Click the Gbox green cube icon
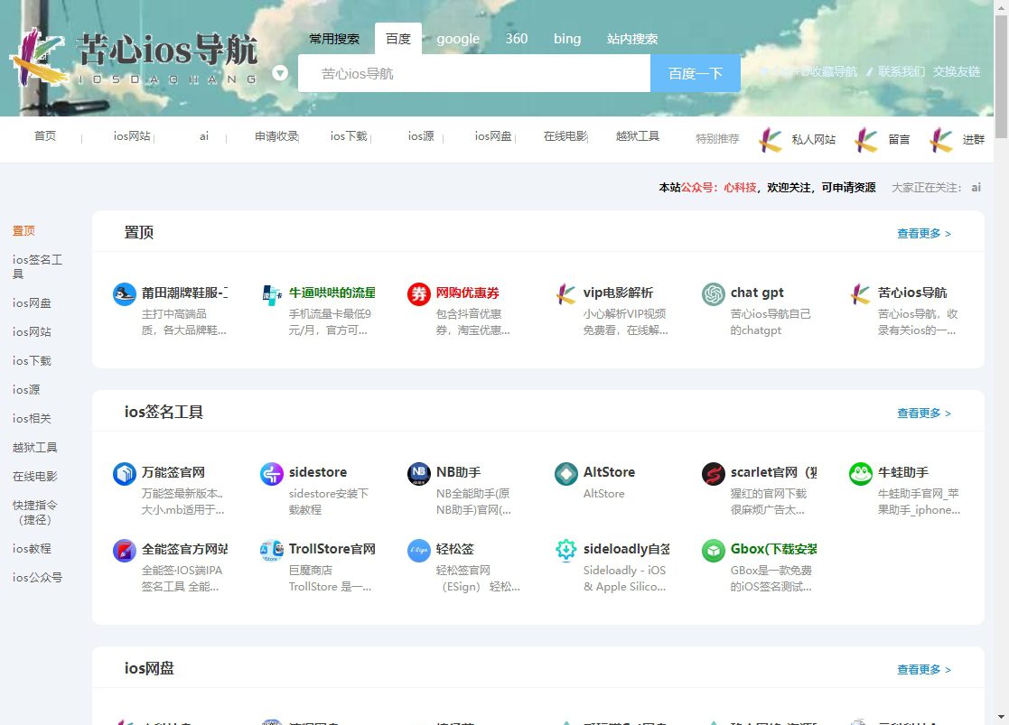The height and width of the screenshot is (725, 1009). pyautogui.click(x=714, y=550)
